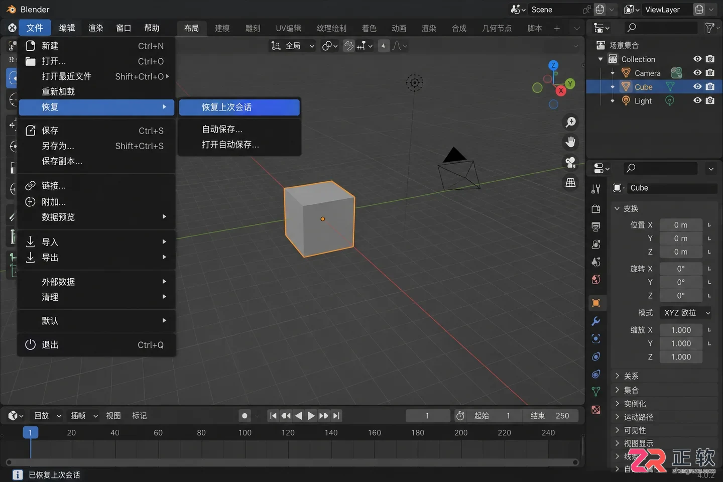Toggle camera view icon in viewport
This screenshot has height=482, width=723.
tap(571, 162)
